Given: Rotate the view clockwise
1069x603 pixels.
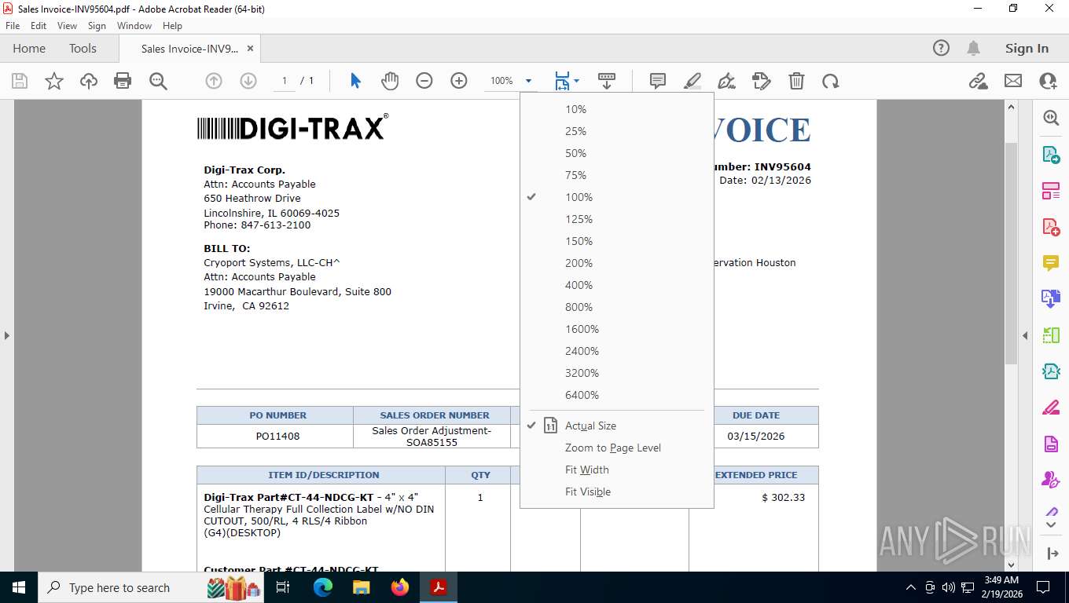Looking at the screenshot, I should 831,81.
